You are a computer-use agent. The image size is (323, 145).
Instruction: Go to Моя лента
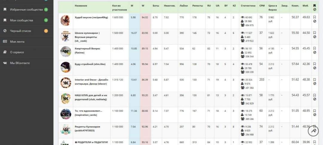27,42
